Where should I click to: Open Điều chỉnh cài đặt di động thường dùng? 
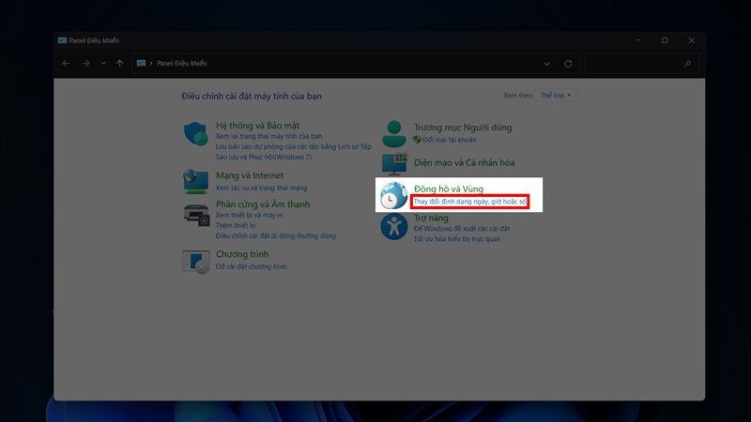tap(275, 236)
